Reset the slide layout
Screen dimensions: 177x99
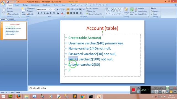[30, 11]
